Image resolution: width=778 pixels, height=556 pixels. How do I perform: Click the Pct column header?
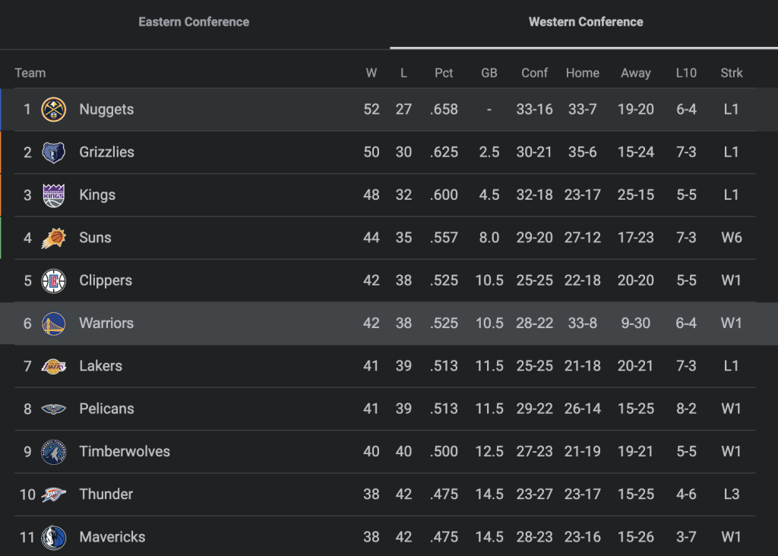[444, 73]
